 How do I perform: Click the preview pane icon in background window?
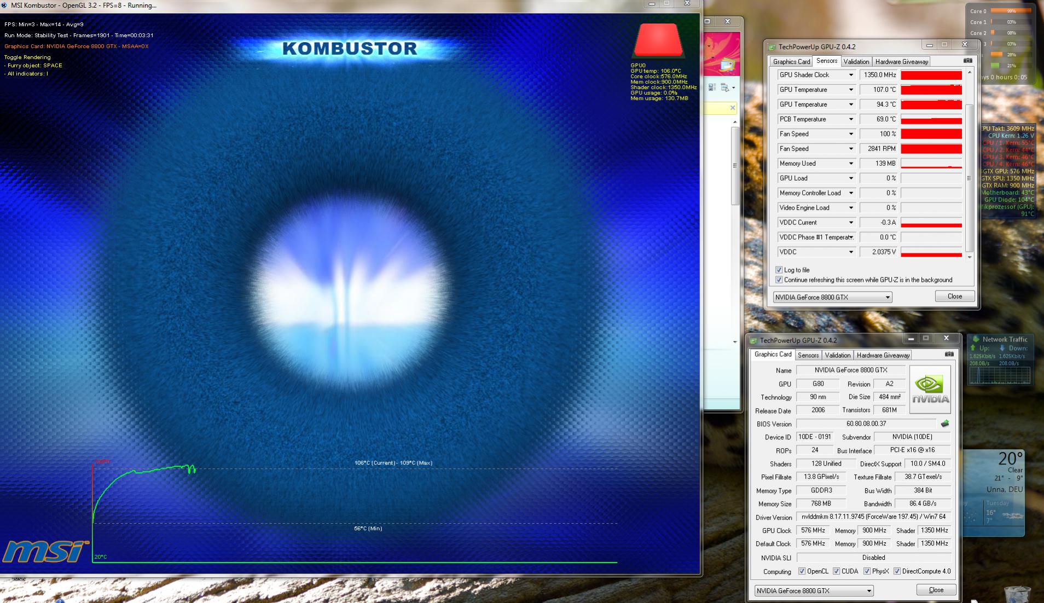pyautogui.click(x=724, y=88)
